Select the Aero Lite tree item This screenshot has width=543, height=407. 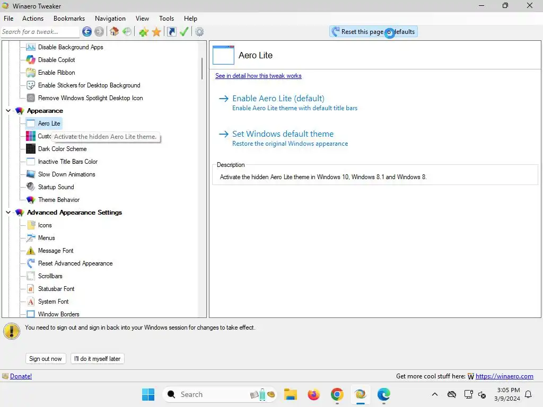(49, 123)
